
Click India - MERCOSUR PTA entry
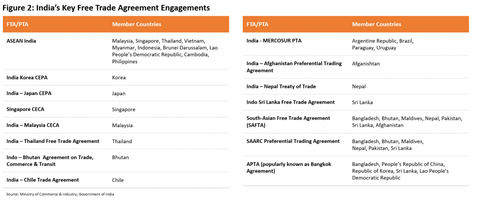[274, 41]
